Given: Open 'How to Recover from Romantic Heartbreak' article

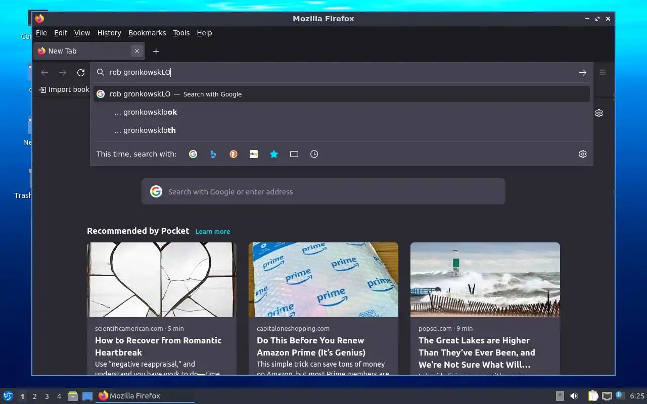Looking at the screenshot, I should (158, 346).
